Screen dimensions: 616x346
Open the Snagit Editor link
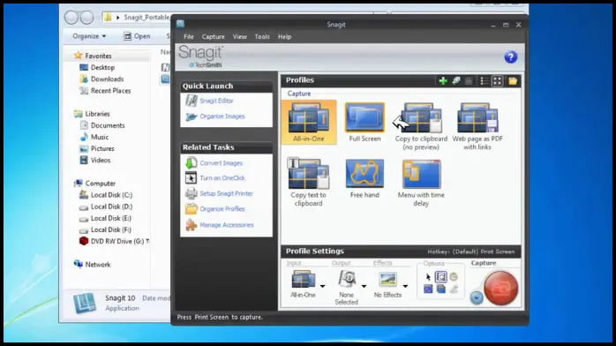[x=216, y=101]
